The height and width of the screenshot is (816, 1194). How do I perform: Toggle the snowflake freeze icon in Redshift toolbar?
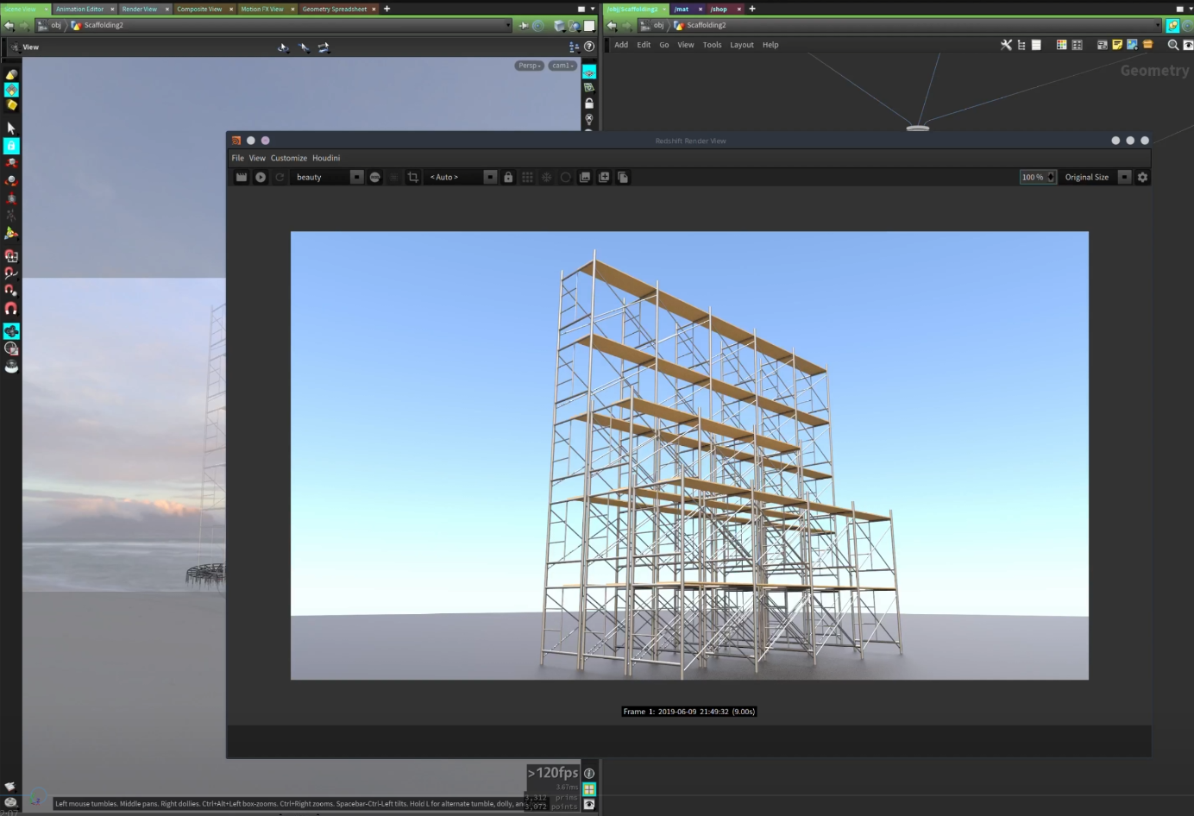(546, 177)
